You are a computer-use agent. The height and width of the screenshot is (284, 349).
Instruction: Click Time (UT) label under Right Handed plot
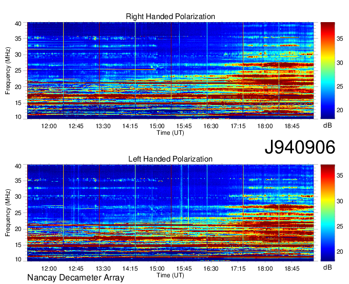click(x=170, y=133)
